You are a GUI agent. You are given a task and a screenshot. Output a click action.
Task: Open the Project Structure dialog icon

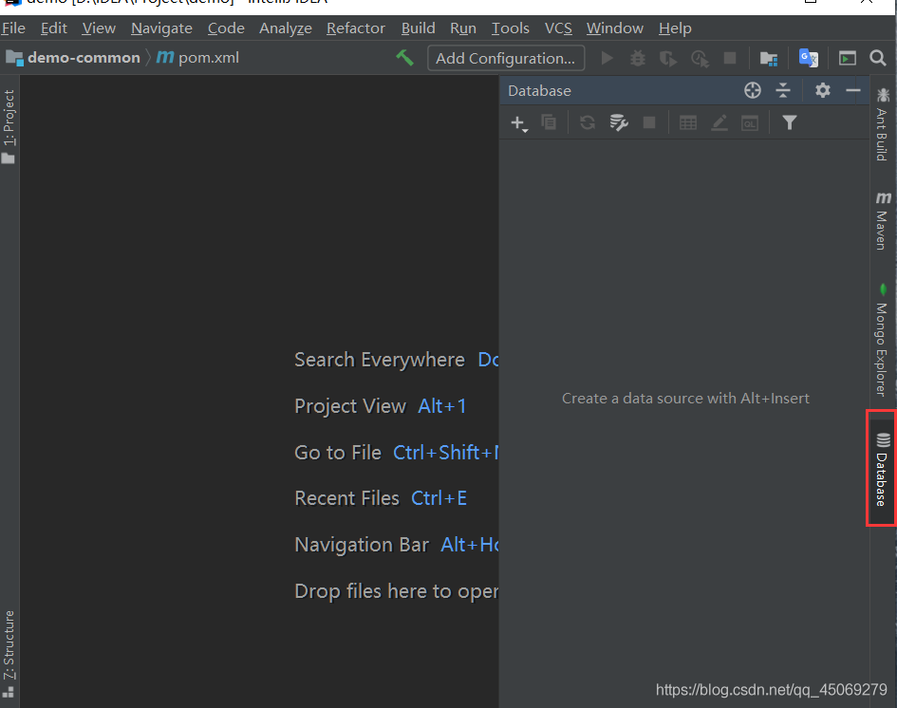coord(769,58)
